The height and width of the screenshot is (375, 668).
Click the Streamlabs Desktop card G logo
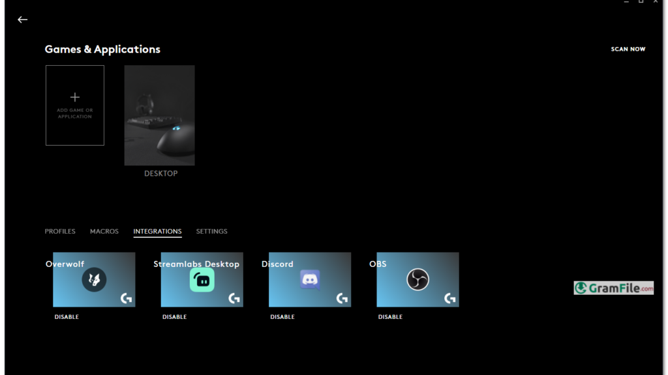234,298
